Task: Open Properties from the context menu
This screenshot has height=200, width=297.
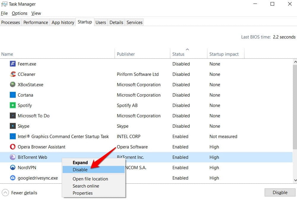Action: pos(83,193)
